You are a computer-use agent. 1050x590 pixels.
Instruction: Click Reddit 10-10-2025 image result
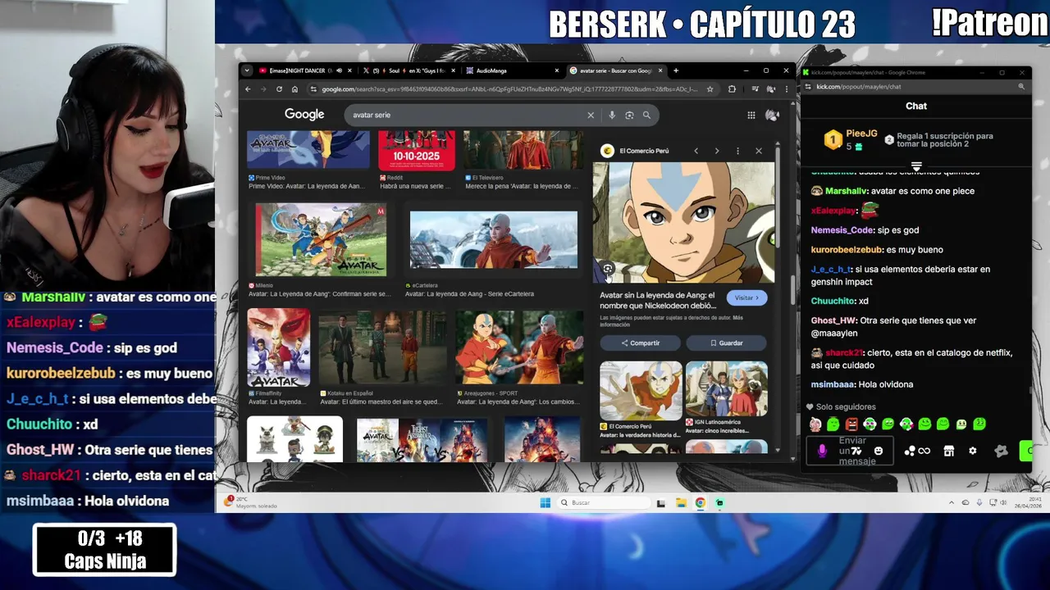(x=417, y=151)
